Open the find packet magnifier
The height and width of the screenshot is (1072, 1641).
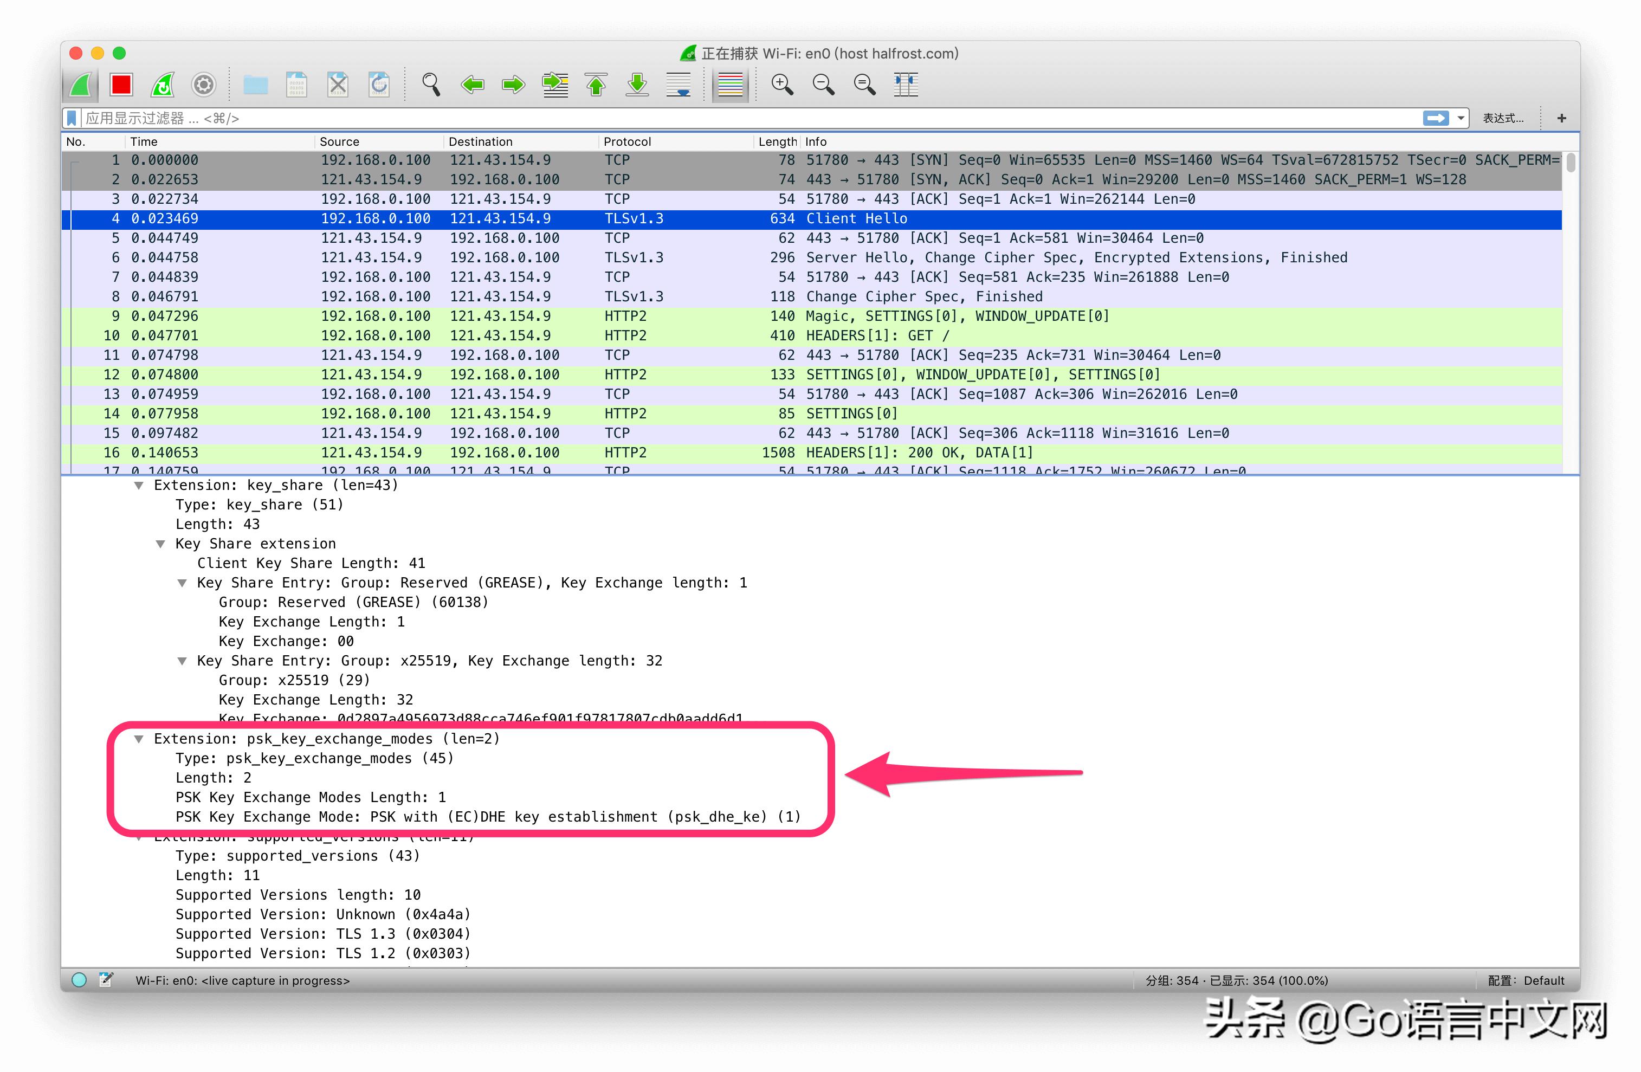point(431,85)
